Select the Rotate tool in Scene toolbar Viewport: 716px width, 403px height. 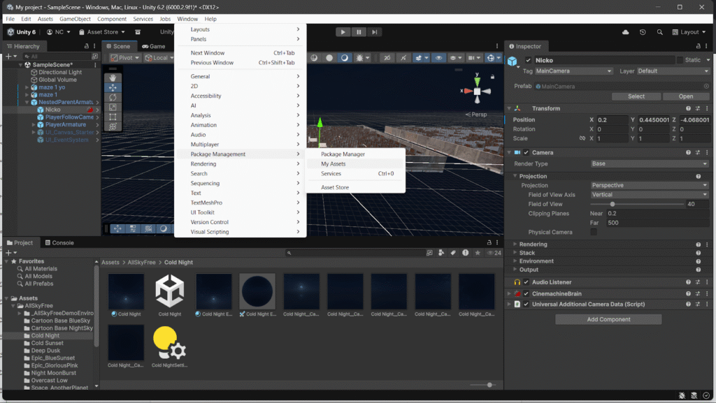pyautogui.click(x=113, y=97)
